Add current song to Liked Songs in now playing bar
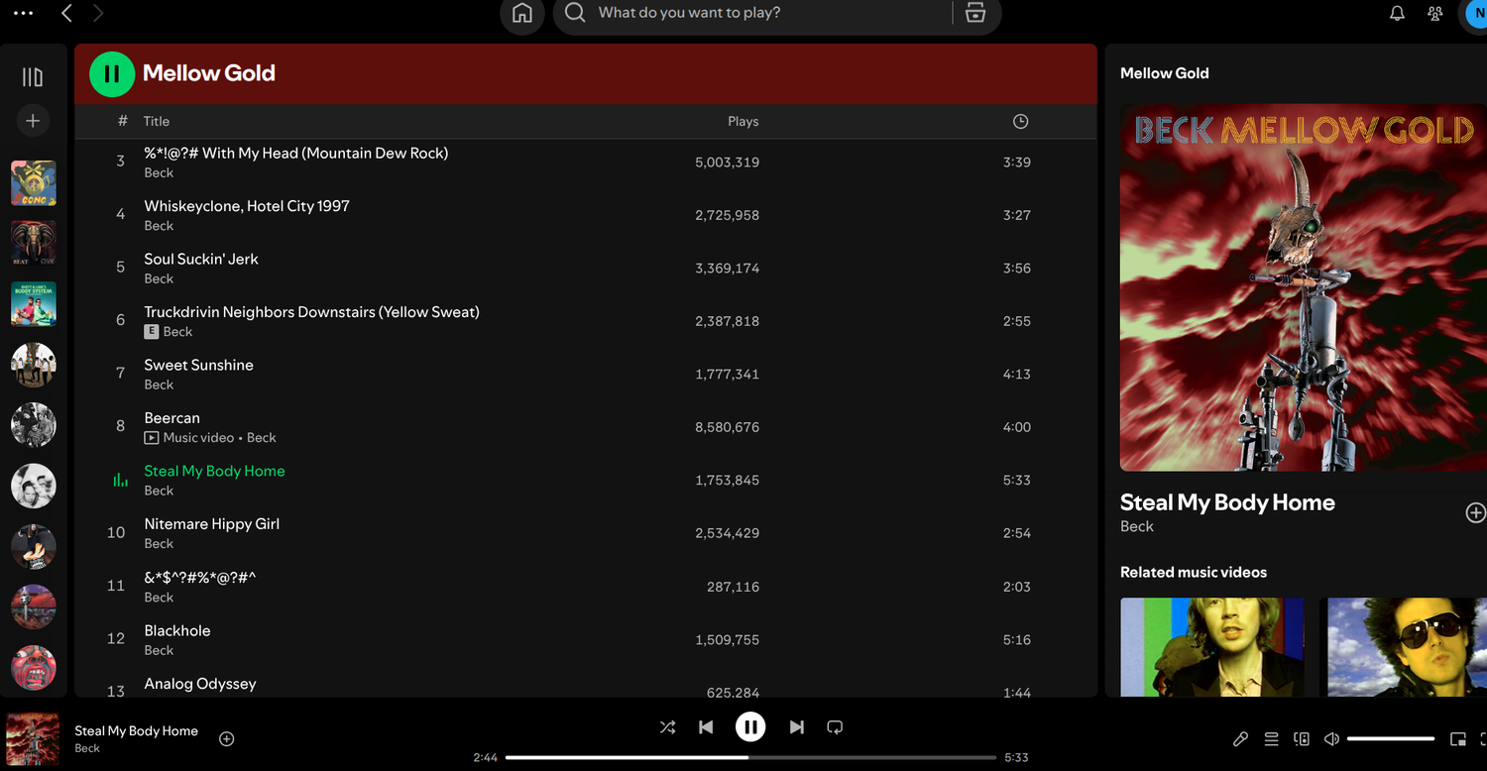 [x=226, y=738]
